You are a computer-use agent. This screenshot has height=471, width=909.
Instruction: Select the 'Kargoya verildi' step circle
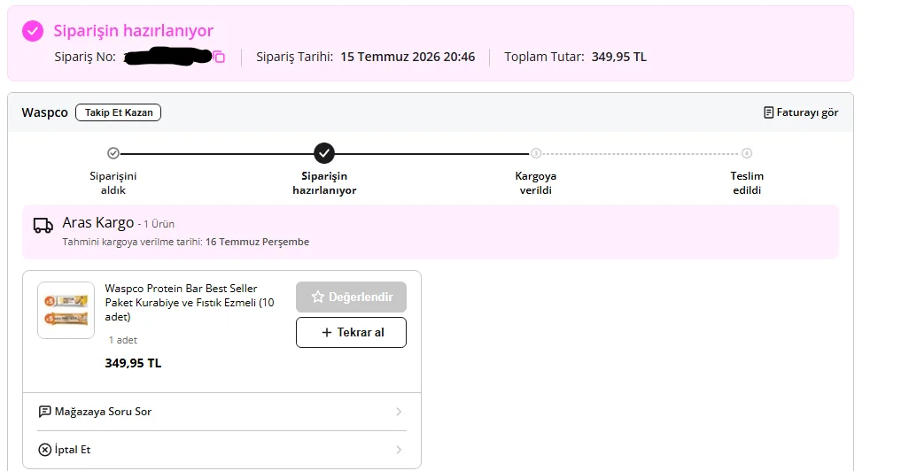coord(536,153)
